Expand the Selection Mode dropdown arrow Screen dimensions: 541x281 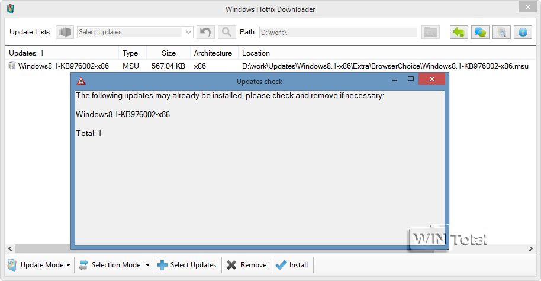147,265
